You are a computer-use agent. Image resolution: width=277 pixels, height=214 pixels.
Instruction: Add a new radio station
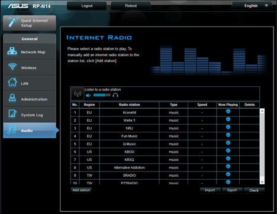click(x=81, y=190)
